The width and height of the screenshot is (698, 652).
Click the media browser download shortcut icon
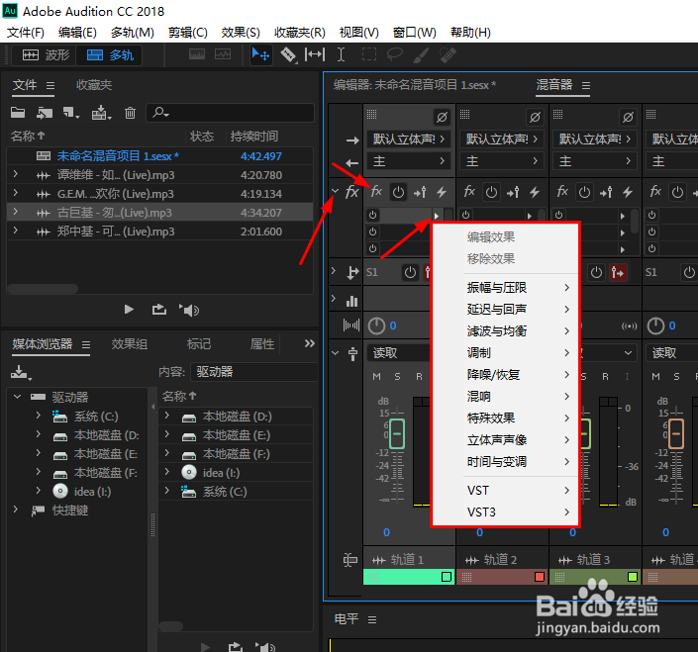[21, 373]
